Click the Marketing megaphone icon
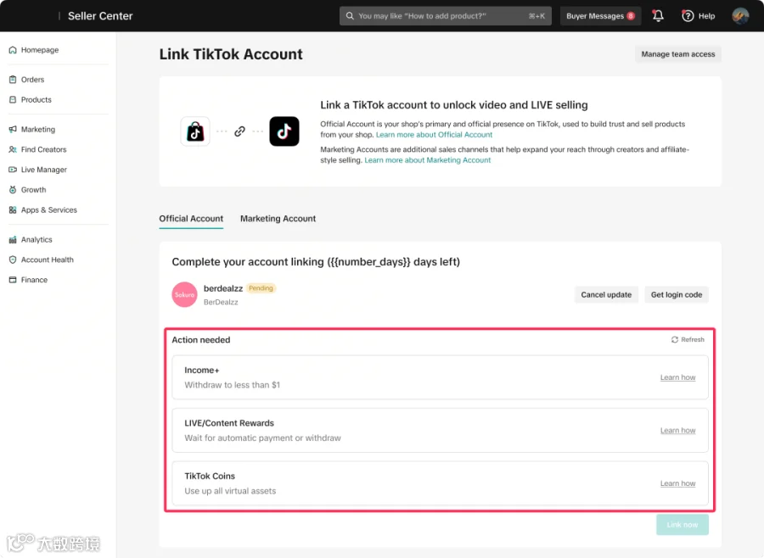 click(13, 129)
